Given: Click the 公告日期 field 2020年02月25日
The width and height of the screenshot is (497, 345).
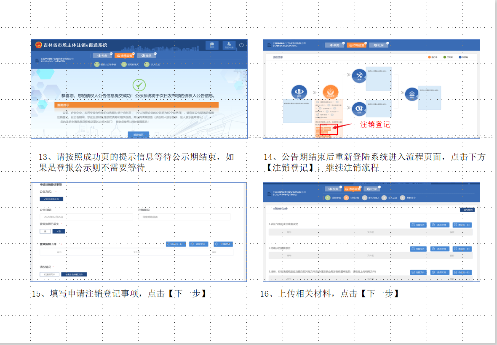Looking at the screenshot, I should 86,217.
